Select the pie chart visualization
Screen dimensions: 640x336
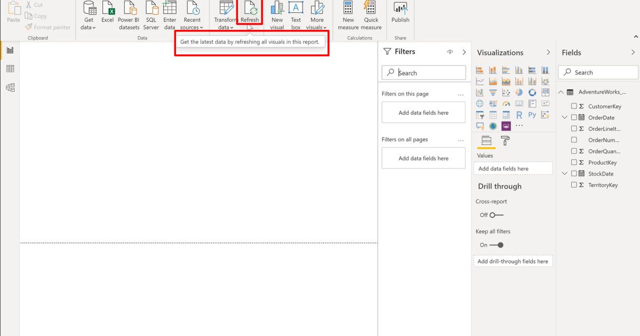pos(518,92)
